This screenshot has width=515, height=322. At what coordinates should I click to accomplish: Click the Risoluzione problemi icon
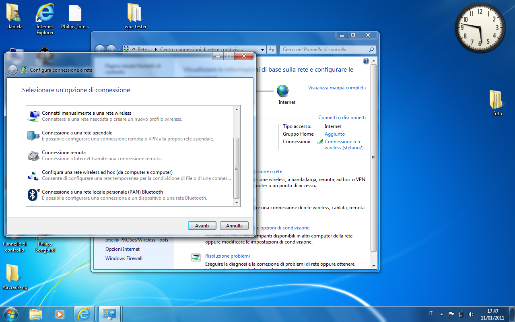point(196,258)
